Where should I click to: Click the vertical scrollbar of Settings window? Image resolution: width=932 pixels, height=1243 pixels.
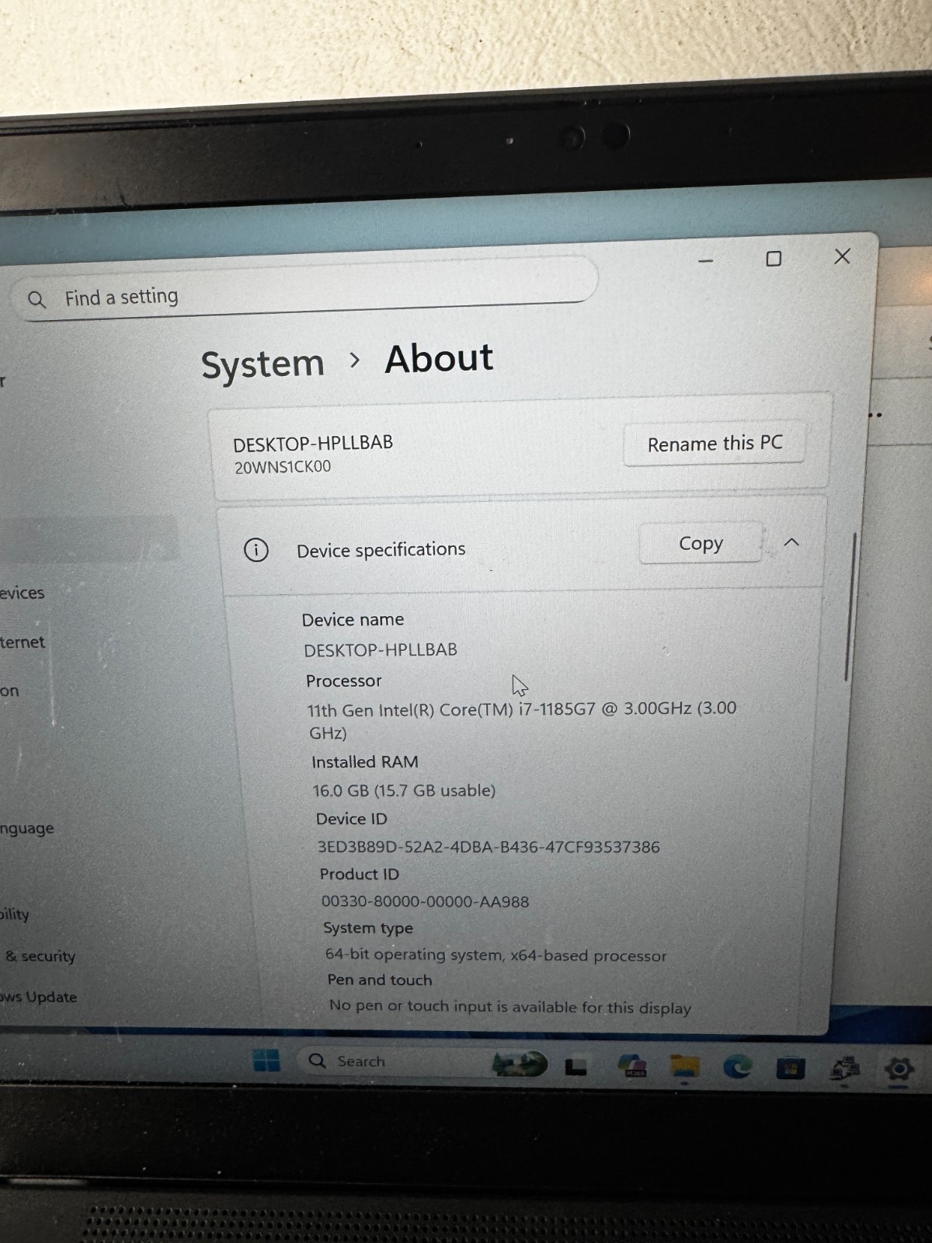851,608
